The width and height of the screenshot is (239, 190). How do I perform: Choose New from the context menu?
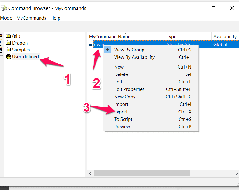click(151, 67)
